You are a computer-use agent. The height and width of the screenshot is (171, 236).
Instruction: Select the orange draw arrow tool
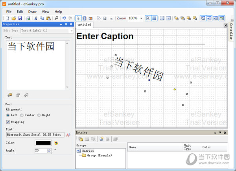pyautogui.click(x=90, y=18)
